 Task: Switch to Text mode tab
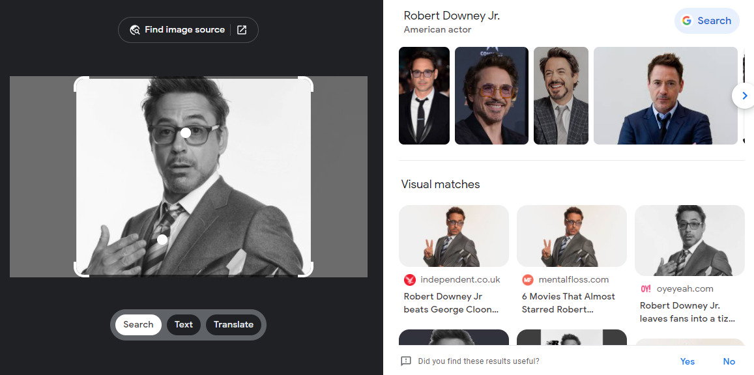tap(183, 325)
